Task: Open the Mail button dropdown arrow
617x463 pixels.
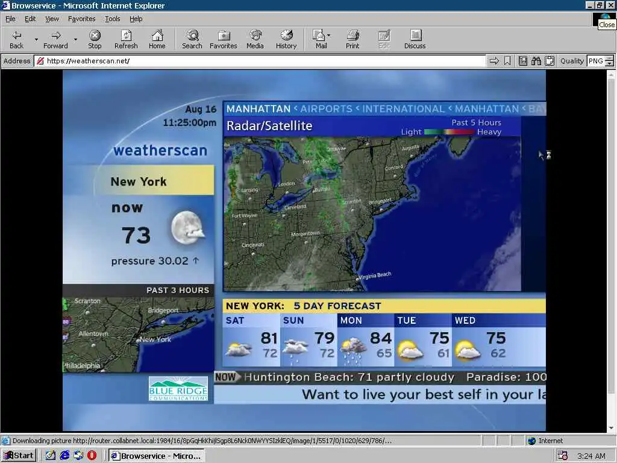Action: click(328, 36)
